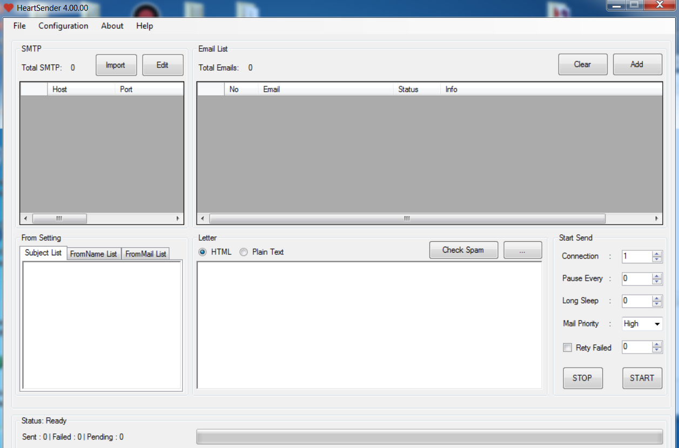Click the red heart icon in title bar
Screen dimensions: 679x448
(x=8, y=8)
